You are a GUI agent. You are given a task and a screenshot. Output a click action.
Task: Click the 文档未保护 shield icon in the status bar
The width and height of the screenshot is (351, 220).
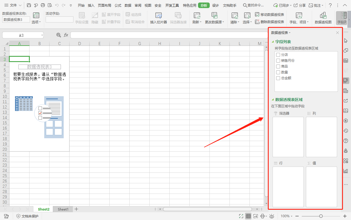point(18,216)
